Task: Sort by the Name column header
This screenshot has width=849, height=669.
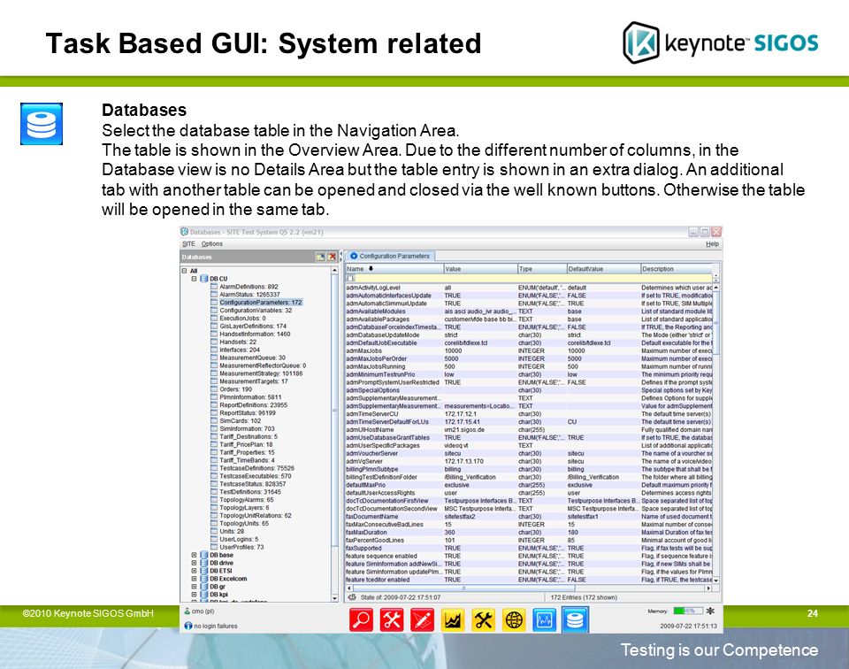Action: click(x=394, y=269)
